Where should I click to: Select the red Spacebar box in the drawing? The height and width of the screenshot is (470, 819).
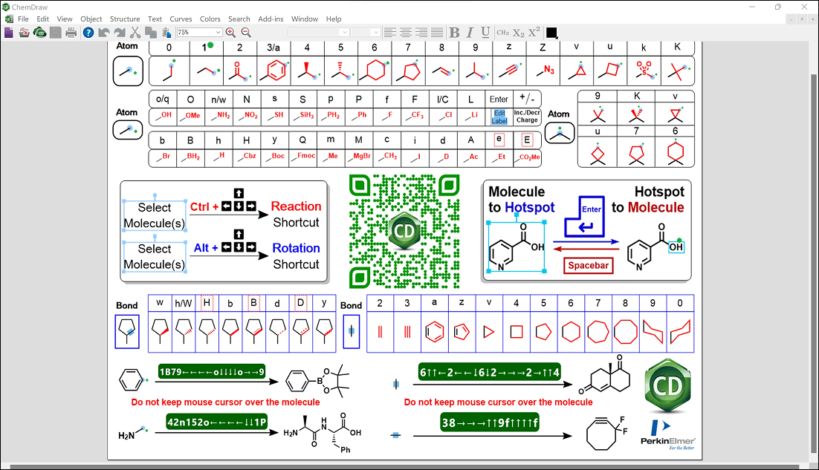point(588,266)
